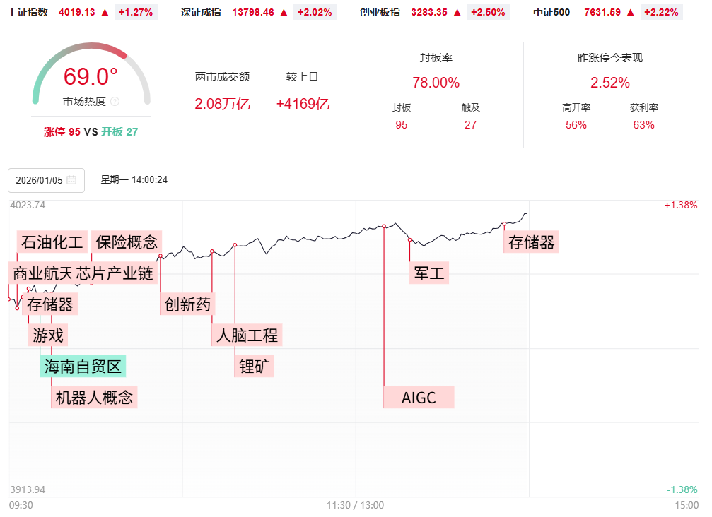Click the 机器人概念 sector label
The width and height of the screenshot is (712, 517).
[x=94, y=397]
